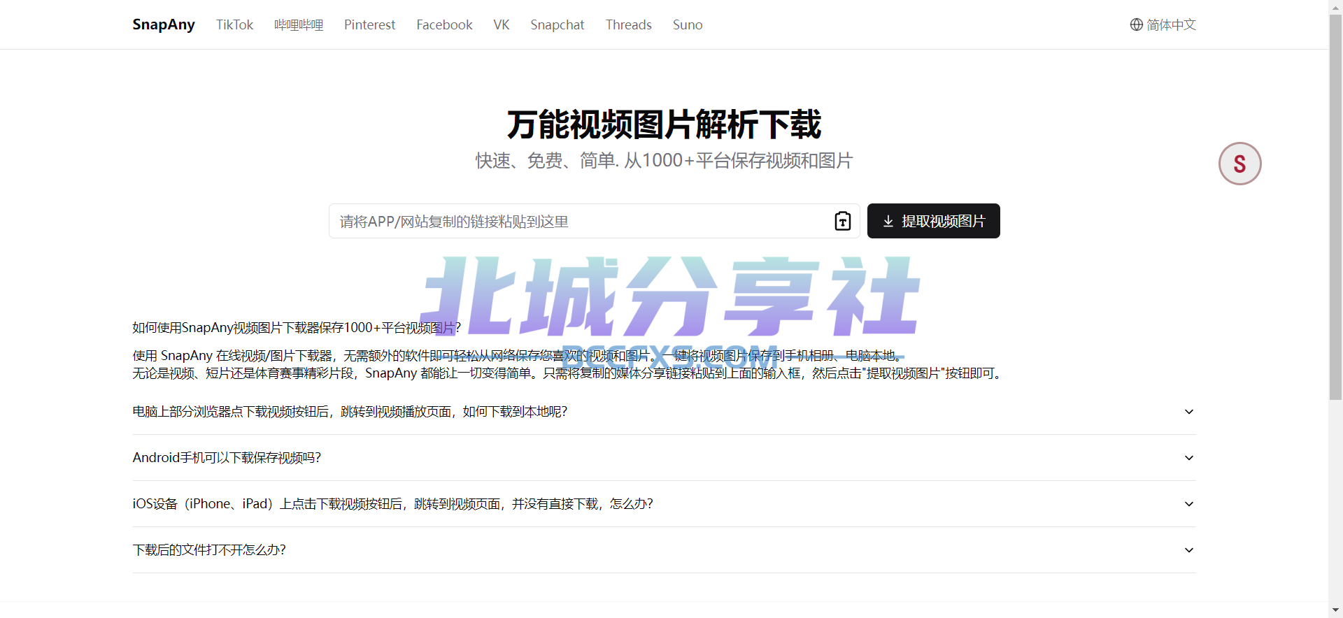1343x618 pixels.
Task: Open the SnapAny home logo link
Action: pos(164,24)
